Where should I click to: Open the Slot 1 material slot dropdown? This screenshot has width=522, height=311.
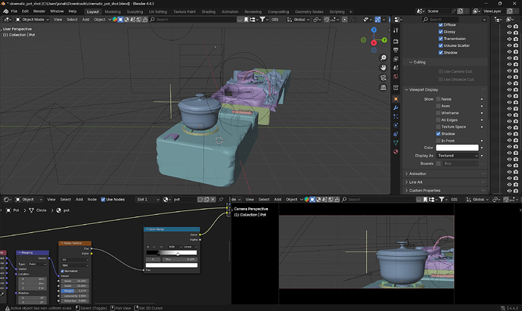tap(148, 200)
